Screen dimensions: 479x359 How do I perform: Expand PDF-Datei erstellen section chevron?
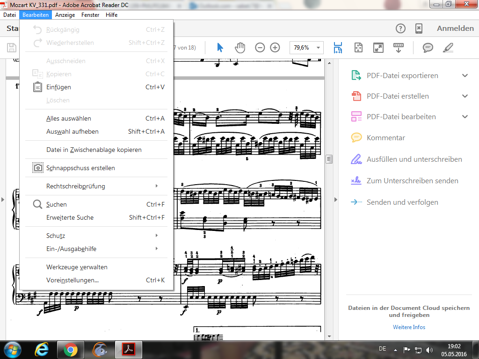pyautogui.click(x=465, y=96)
